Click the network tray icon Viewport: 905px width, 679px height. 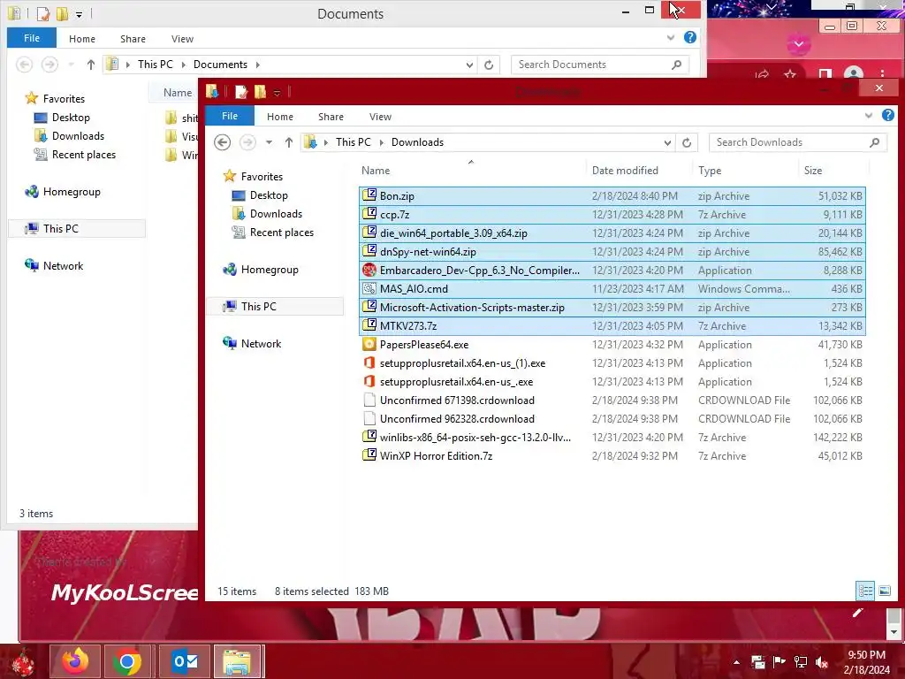(801, 661)
